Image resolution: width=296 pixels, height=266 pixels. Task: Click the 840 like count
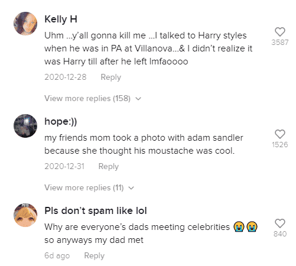(280, 234)
